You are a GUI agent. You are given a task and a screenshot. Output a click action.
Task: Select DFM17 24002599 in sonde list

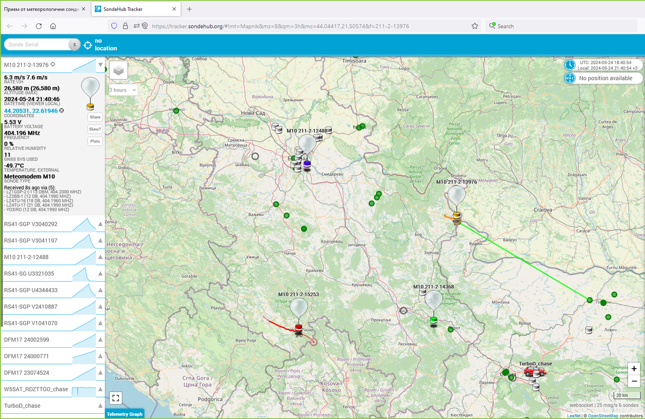53,340
